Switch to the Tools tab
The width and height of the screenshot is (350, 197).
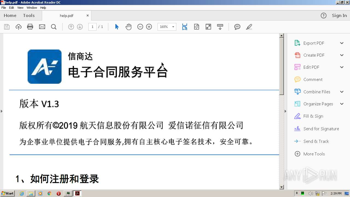pos(29,16)
